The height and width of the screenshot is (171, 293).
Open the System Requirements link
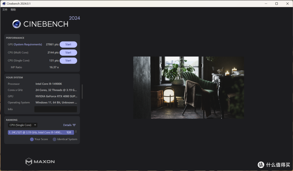[x=28, y=44]
